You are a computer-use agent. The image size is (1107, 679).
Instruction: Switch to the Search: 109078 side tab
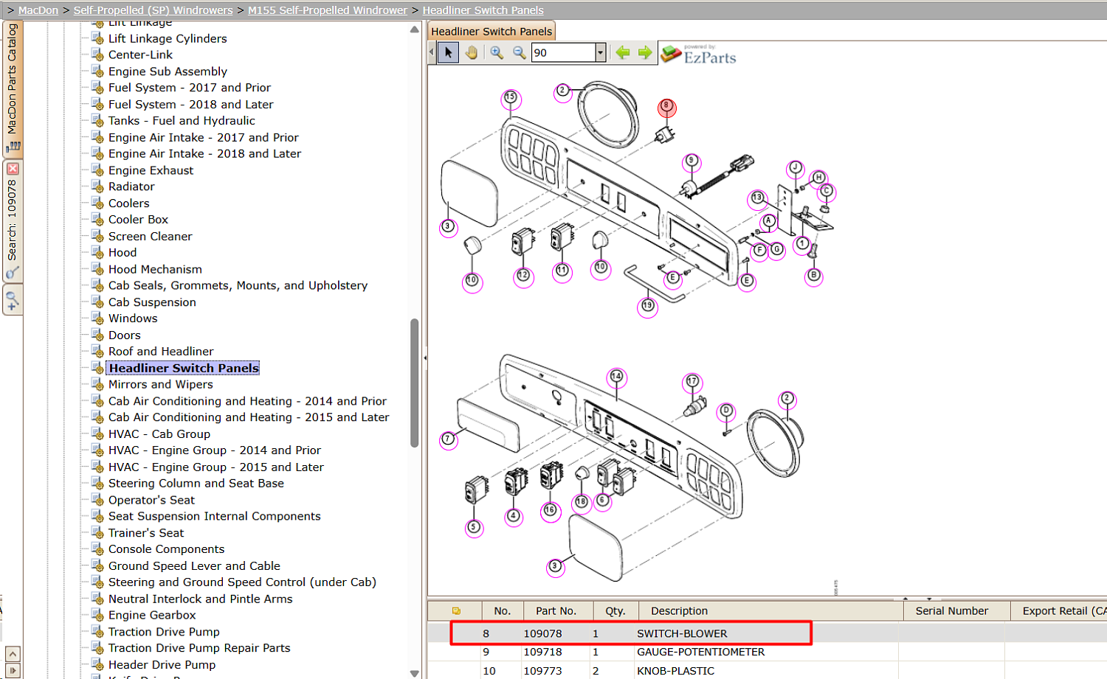pos(13,221)
